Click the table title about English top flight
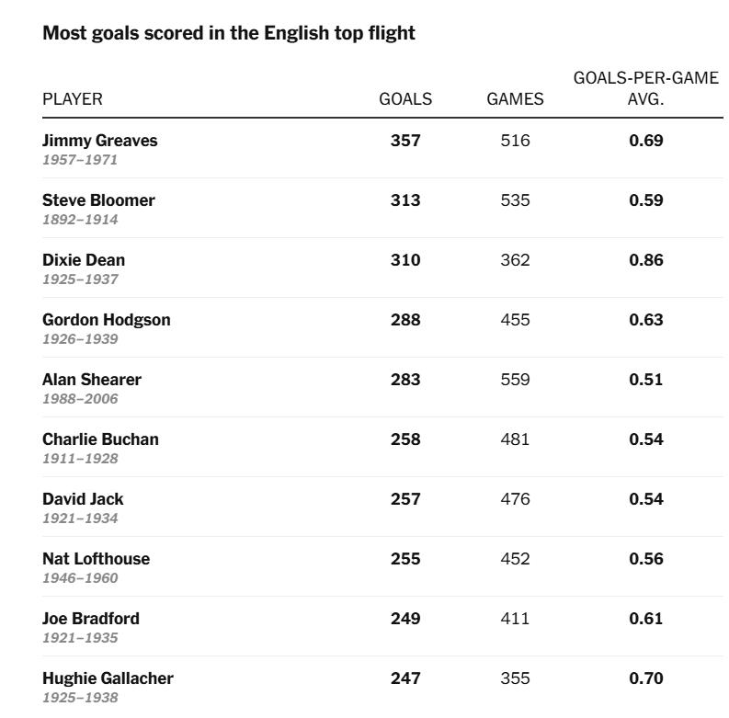This screenshot has height=718, width=729. click(x=229, y=33)
